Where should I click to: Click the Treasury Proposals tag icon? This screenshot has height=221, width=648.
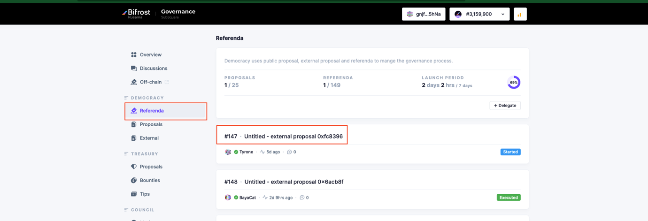pyautogui.click(x=134, y=167)
